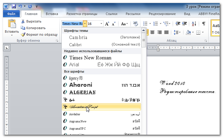Viewport: 223px width, 138px height.
Task: Customize the Quick Access Toolbar
Action: coord(37,6)
